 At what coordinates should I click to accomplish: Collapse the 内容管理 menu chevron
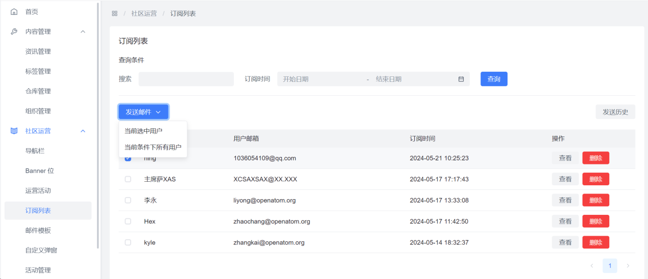(x=83, y=32)
